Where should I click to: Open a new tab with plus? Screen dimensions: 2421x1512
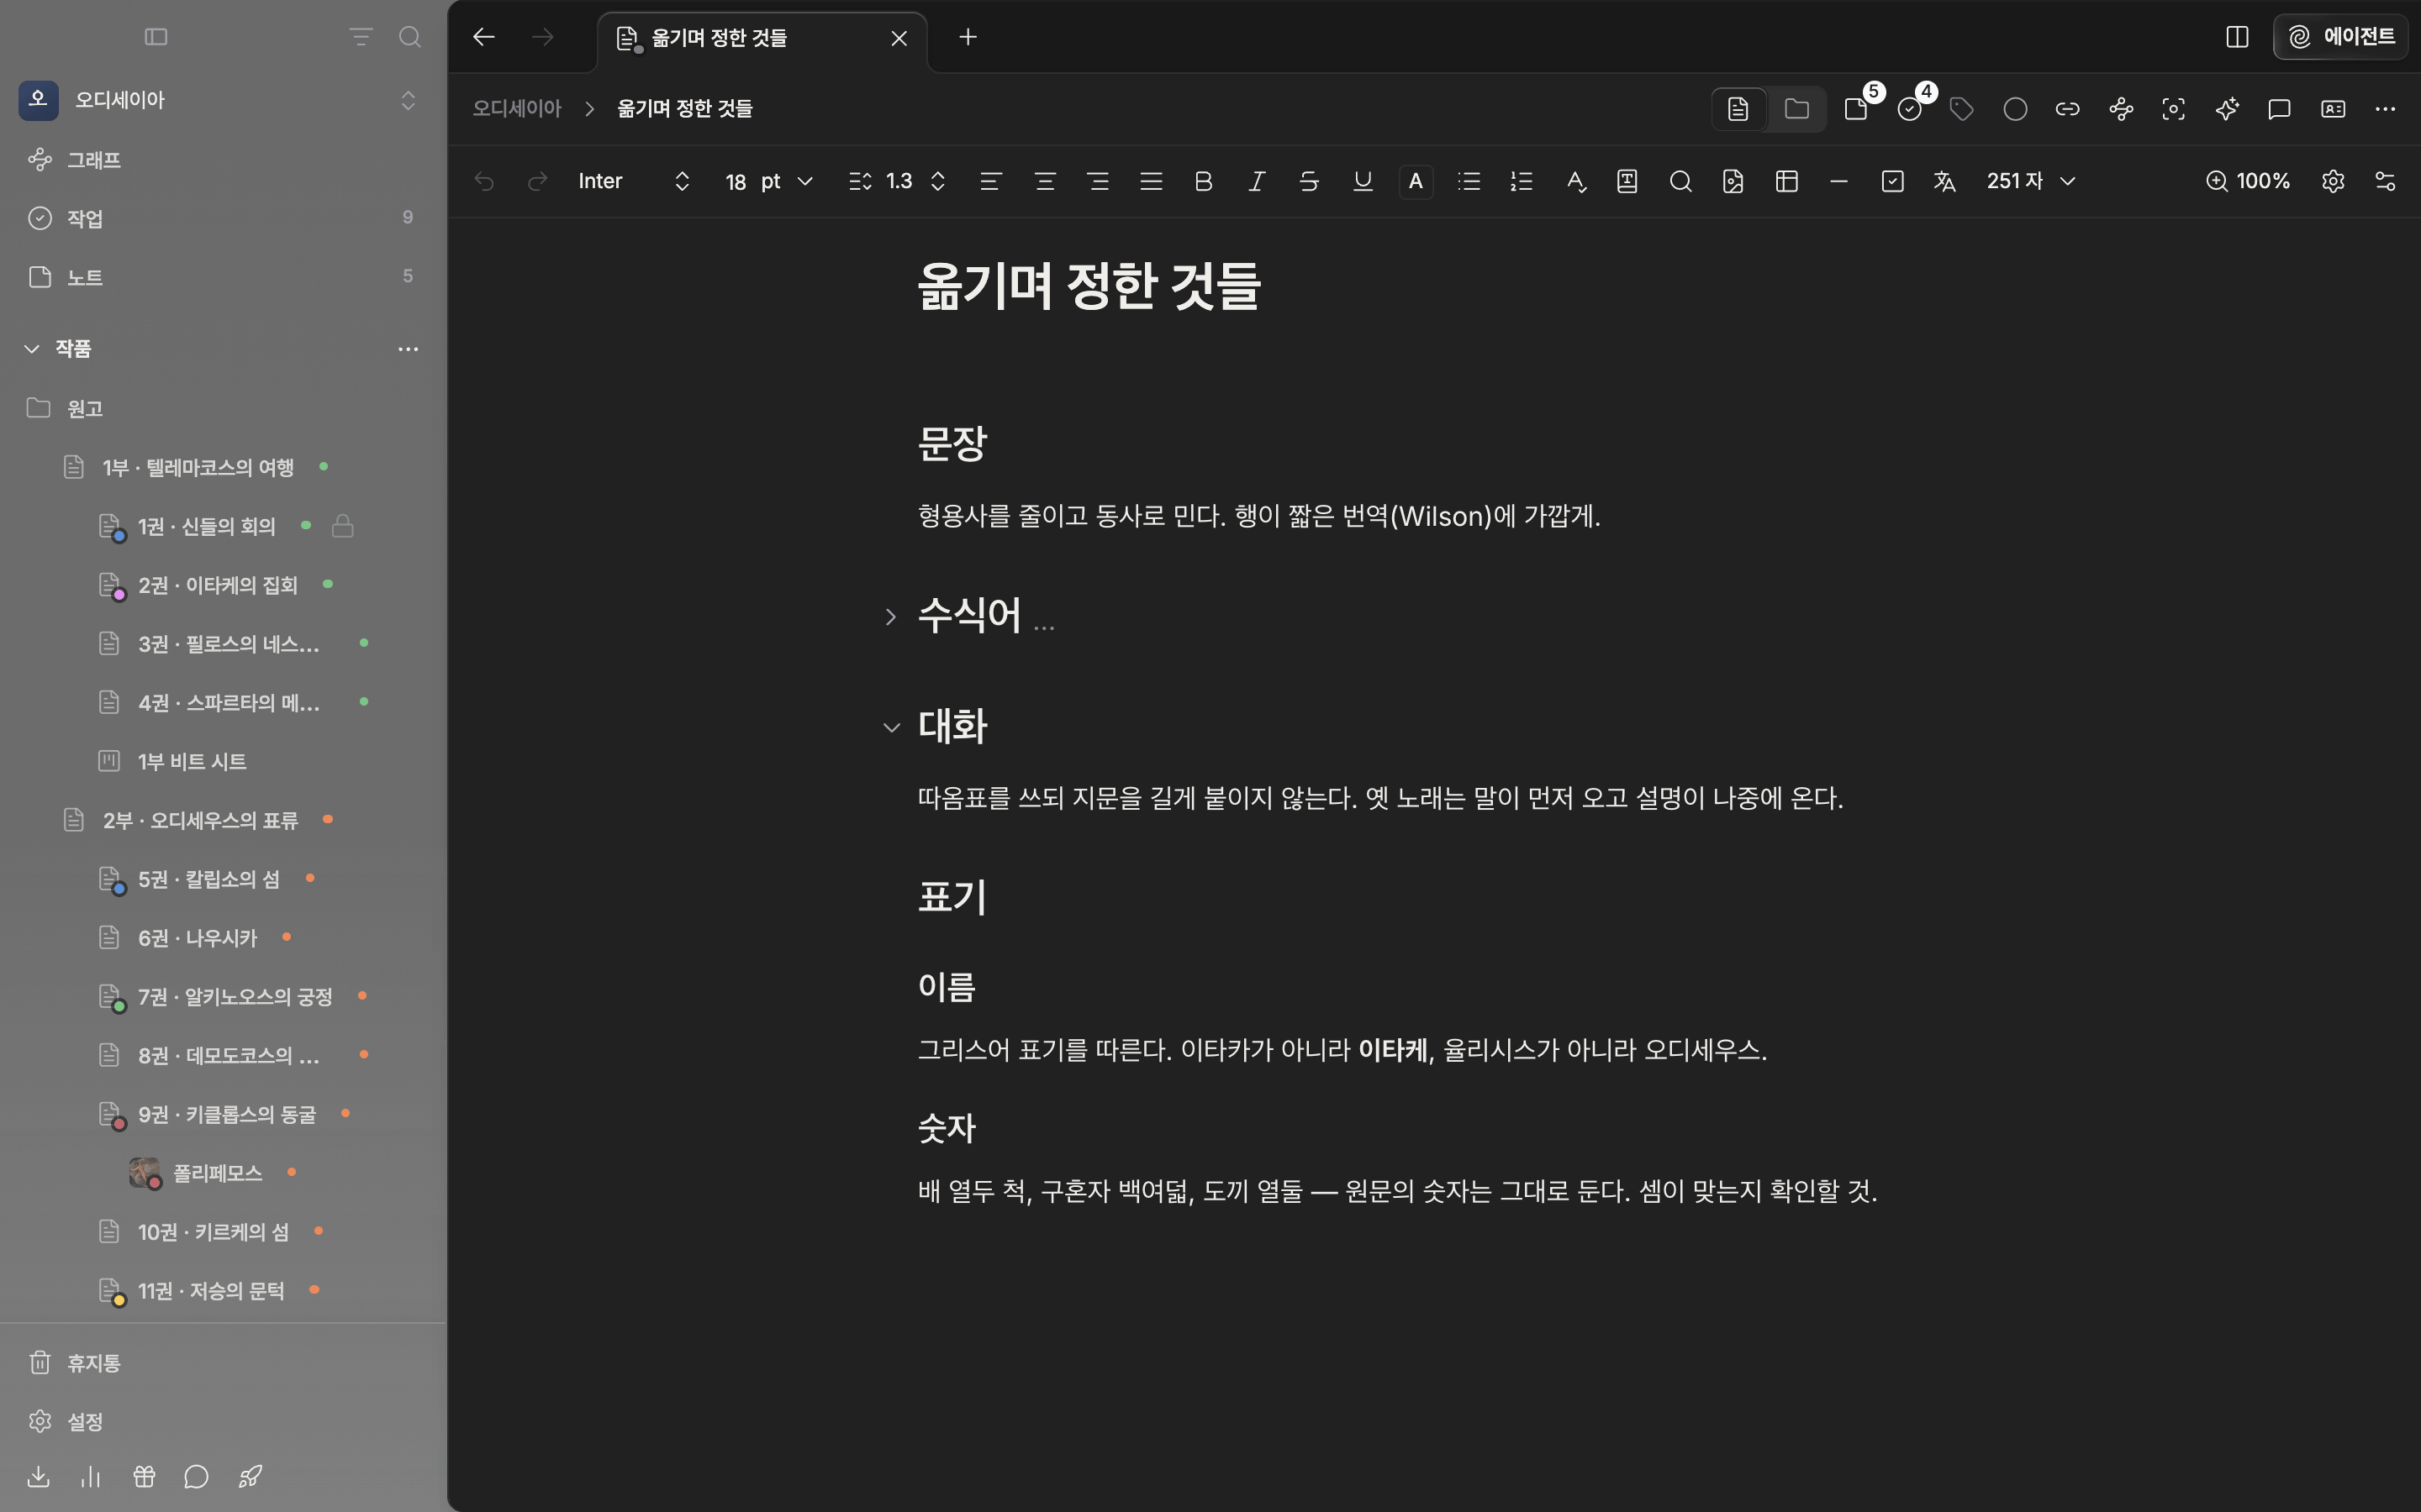[968, 37]
